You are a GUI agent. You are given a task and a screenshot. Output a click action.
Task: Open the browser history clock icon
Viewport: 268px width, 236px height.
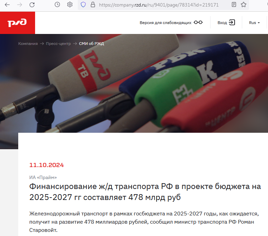[57, 4]
